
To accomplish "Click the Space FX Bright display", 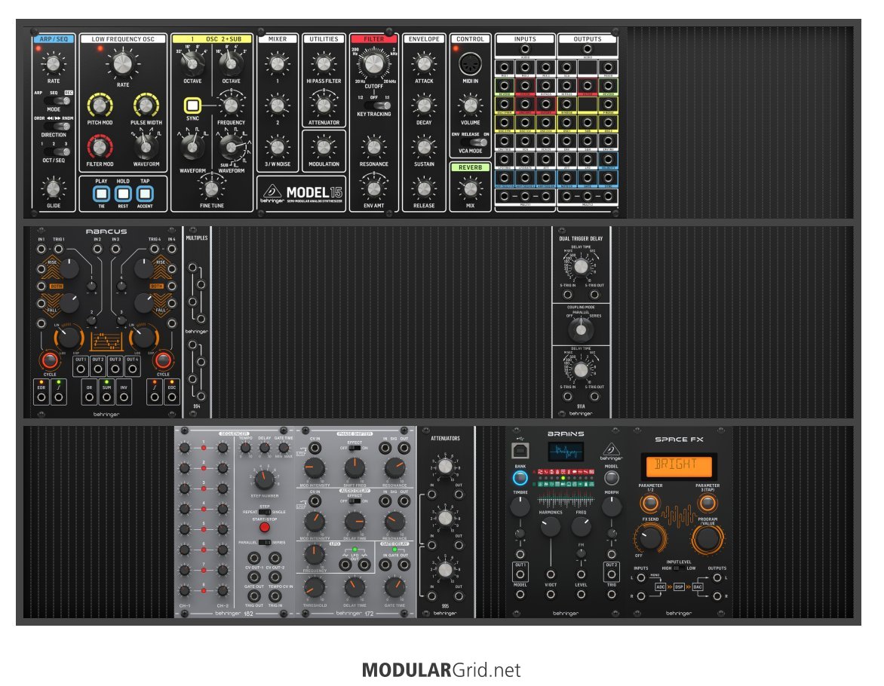I will point(679,466).
